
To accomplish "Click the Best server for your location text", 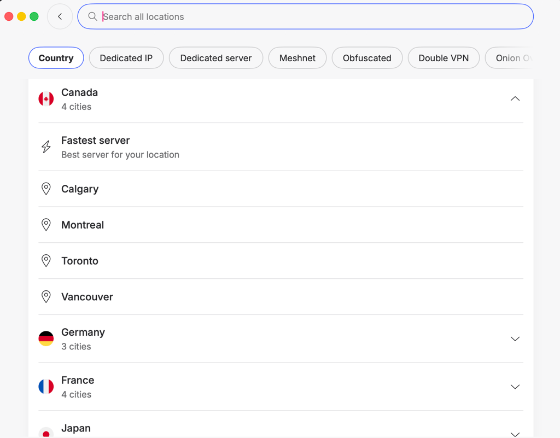I will click(x=120, y=155).
